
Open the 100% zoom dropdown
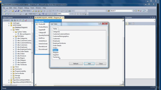click(x=69, y=14)
